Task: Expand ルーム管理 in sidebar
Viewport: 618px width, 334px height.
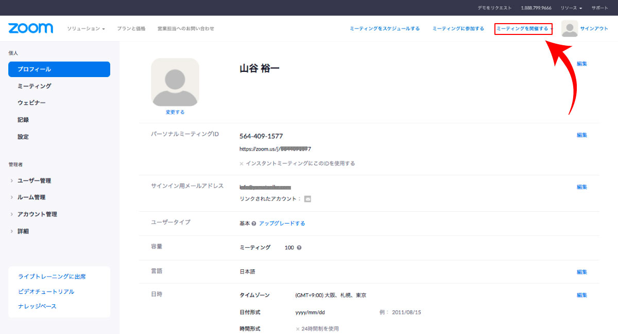Action: pyautogui.click(x=28, y=197)
